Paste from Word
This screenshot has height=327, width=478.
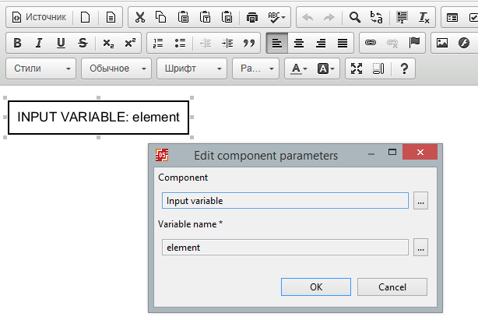coord(227,17)
